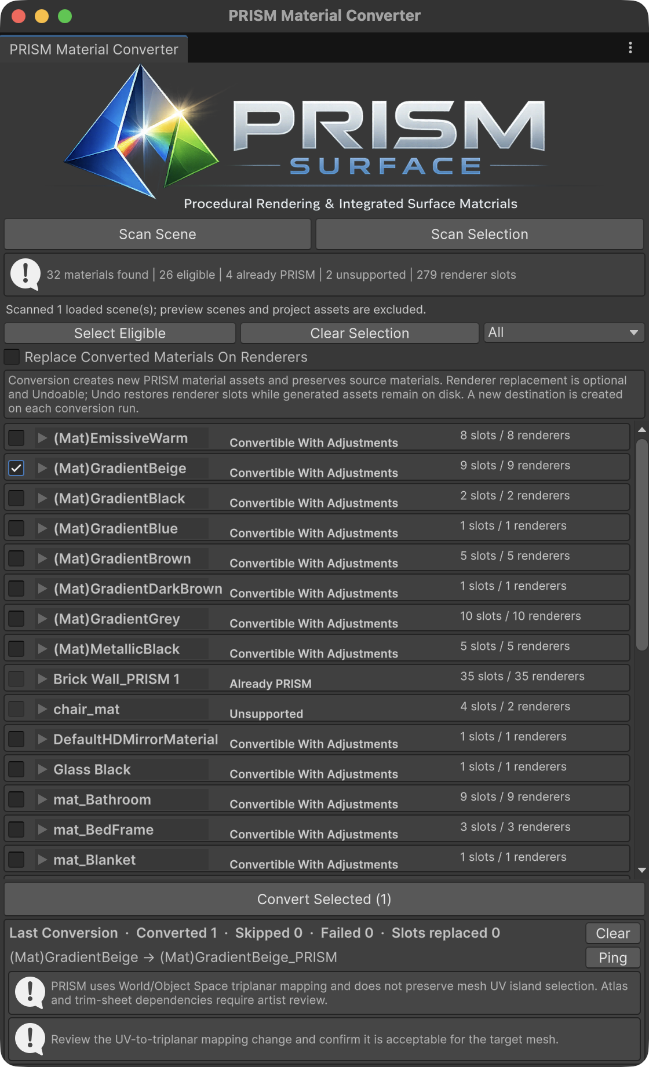Screen dimensions: 649x1067
Task: Clear the last conversion results
Action: pos(613,933)
